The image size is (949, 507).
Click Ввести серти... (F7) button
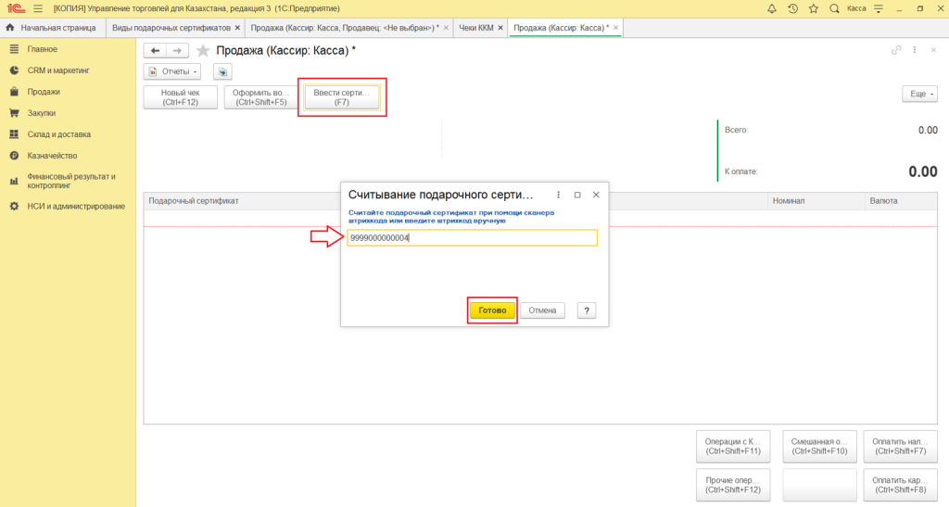pos(342,97)
